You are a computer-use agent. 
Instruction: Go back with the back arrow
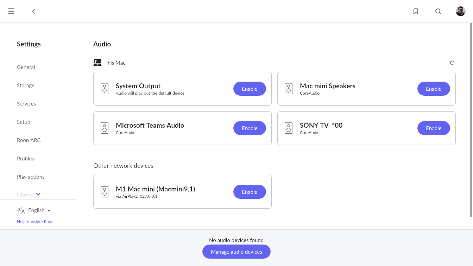pyautogui.click(x=34, y=11)
